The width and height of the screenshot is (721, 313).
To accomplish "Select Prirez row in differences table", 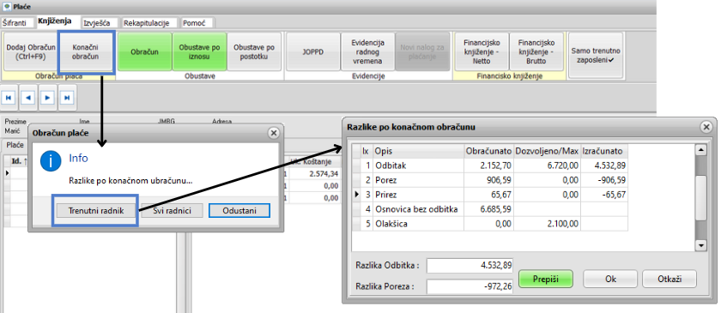I will point(490,195).
